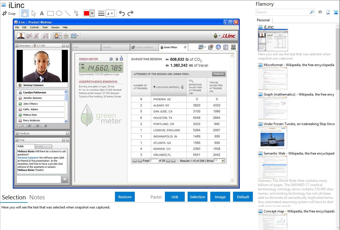The width and height of the screenshot is (340, 230).
Task: Open the Session menu in iLinc window
Action: 55,28
